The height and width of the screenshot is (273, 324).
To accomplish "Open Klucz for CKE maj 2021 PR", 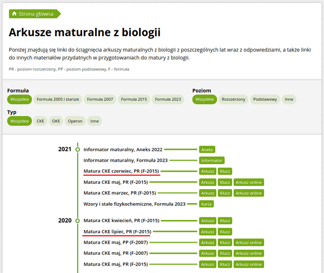I will [x=225, y=182].
